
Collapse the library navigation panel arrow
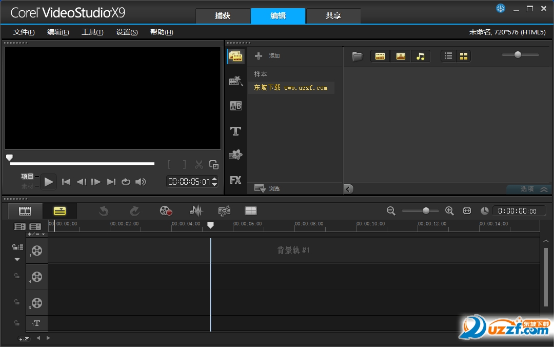[348, 189]
